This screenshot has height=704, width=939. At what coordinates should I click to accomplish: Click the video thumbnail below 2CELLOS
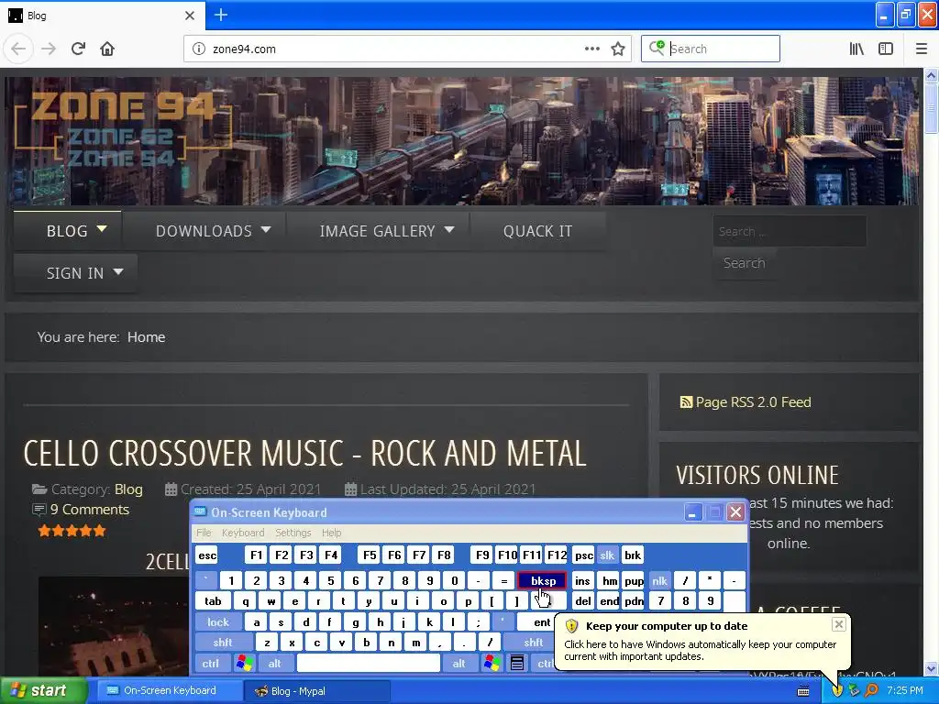point(114,626)
